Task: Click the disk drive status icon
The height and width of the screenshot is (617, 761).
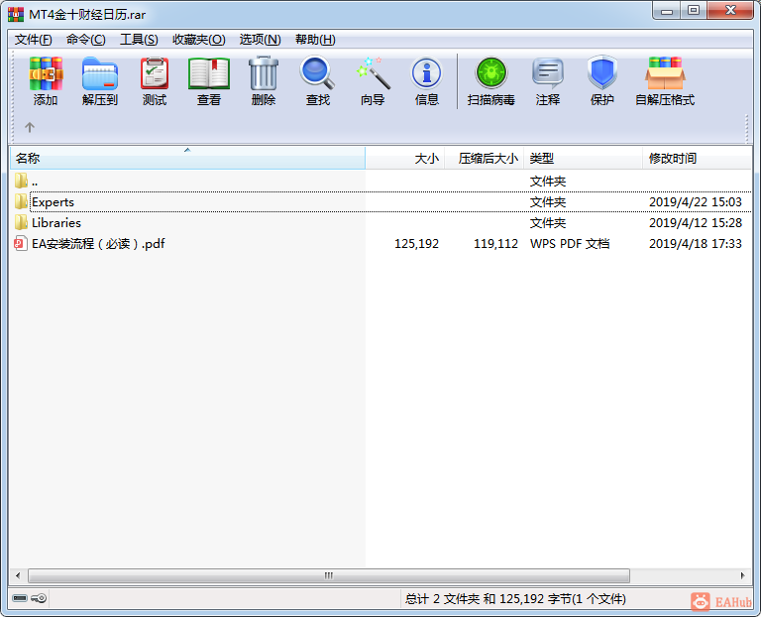Action: tap(20, 597)
